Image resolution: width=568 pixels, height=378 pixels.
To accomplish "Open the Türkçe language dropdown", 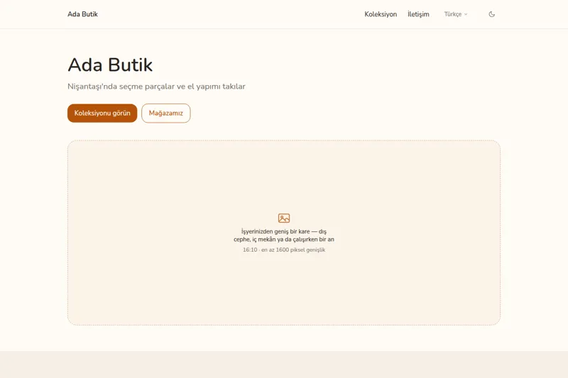I will pos(456,14).
